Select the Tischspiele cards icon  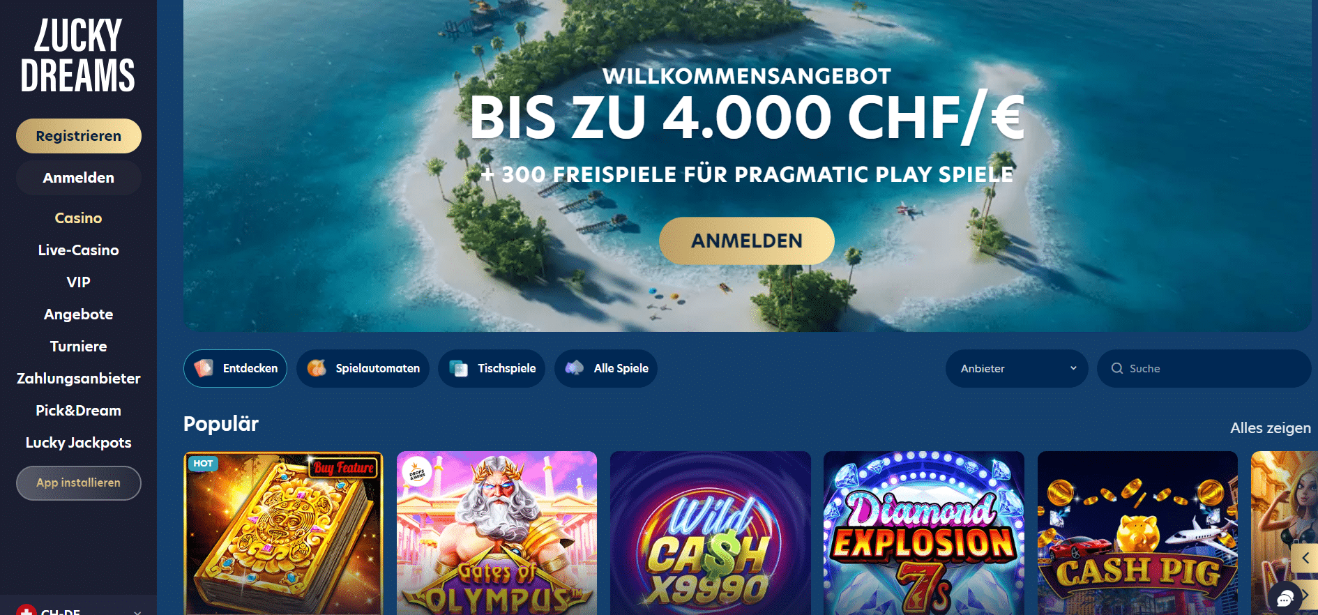click(x=459, y=368)
